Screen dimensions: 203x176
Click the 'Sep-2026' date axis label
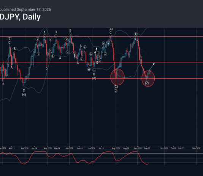coord(138,148)
